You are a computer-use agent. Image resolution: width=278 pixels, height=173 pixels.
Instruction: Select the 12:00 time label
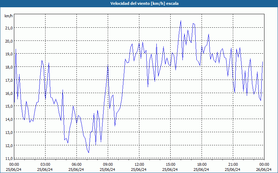click(139, 165)
